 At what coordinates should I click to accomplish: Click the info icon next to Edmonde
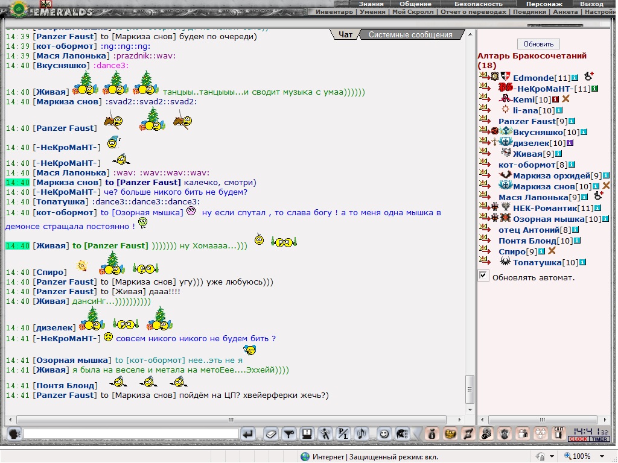[575, 78]
